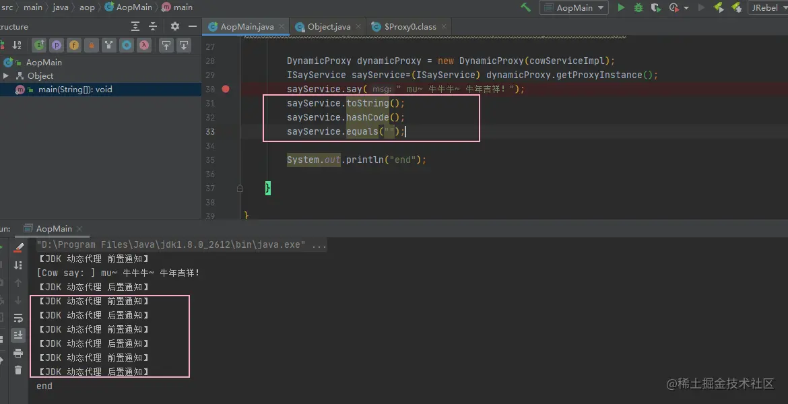The height and width of the screenshot is (404, 788).
Task: Click autoscroll to source icon
Action: click(x=166, y=45)
